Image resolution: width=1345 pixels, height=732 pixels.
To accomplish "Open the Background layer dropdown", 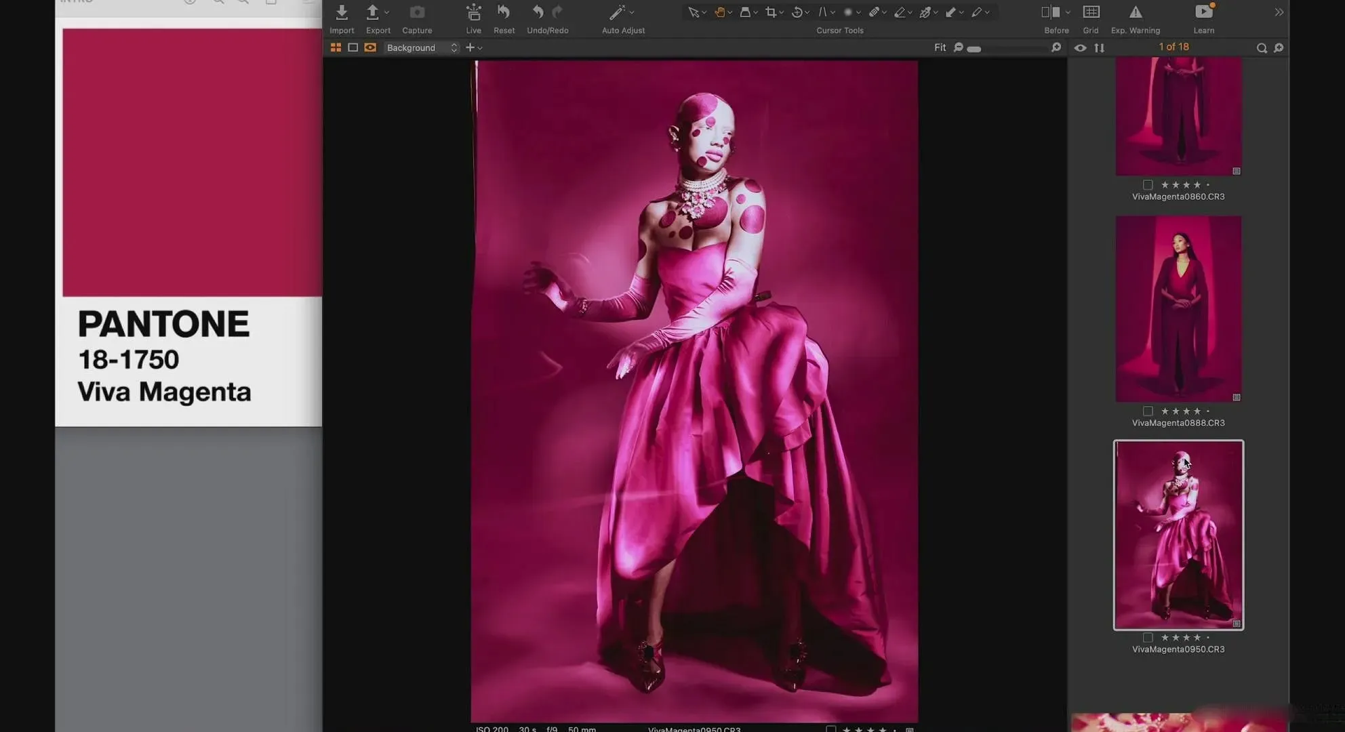I will [422, 48].
